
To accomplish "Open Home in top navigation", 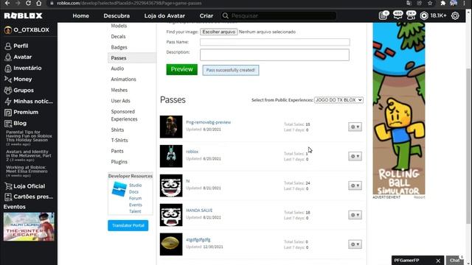I will click(80, 15).
